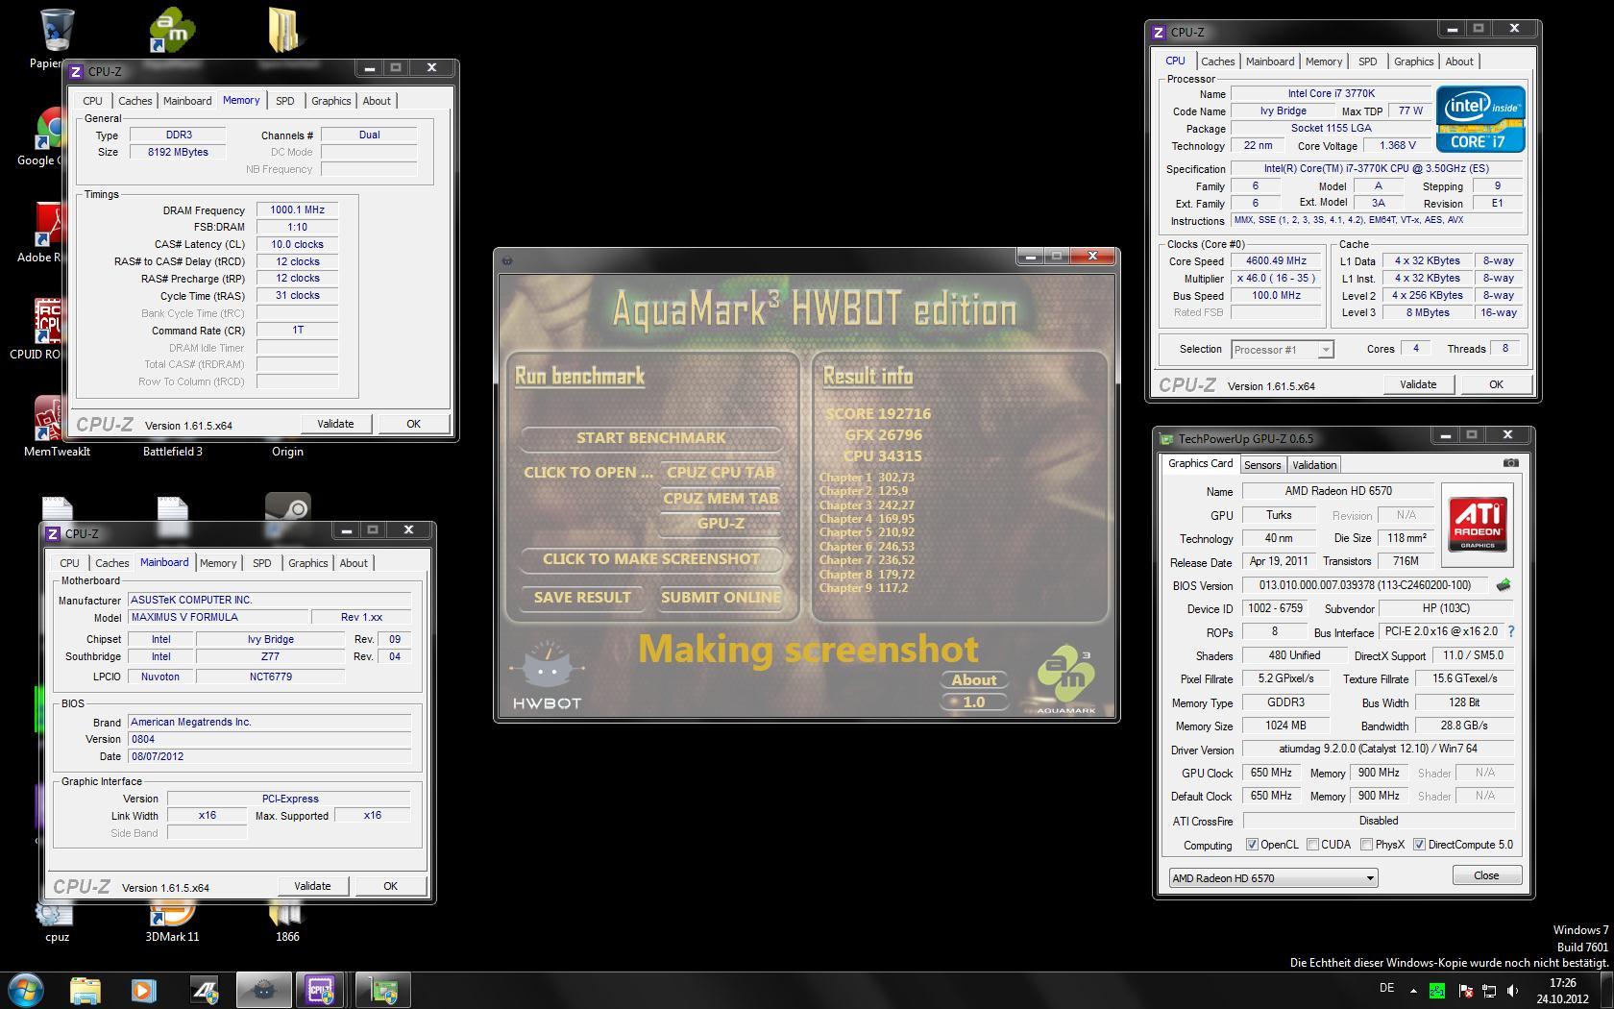Click the volume icon in system tray
The width and height of the screenshot is (1614, 1009).
coord(1513,990)
